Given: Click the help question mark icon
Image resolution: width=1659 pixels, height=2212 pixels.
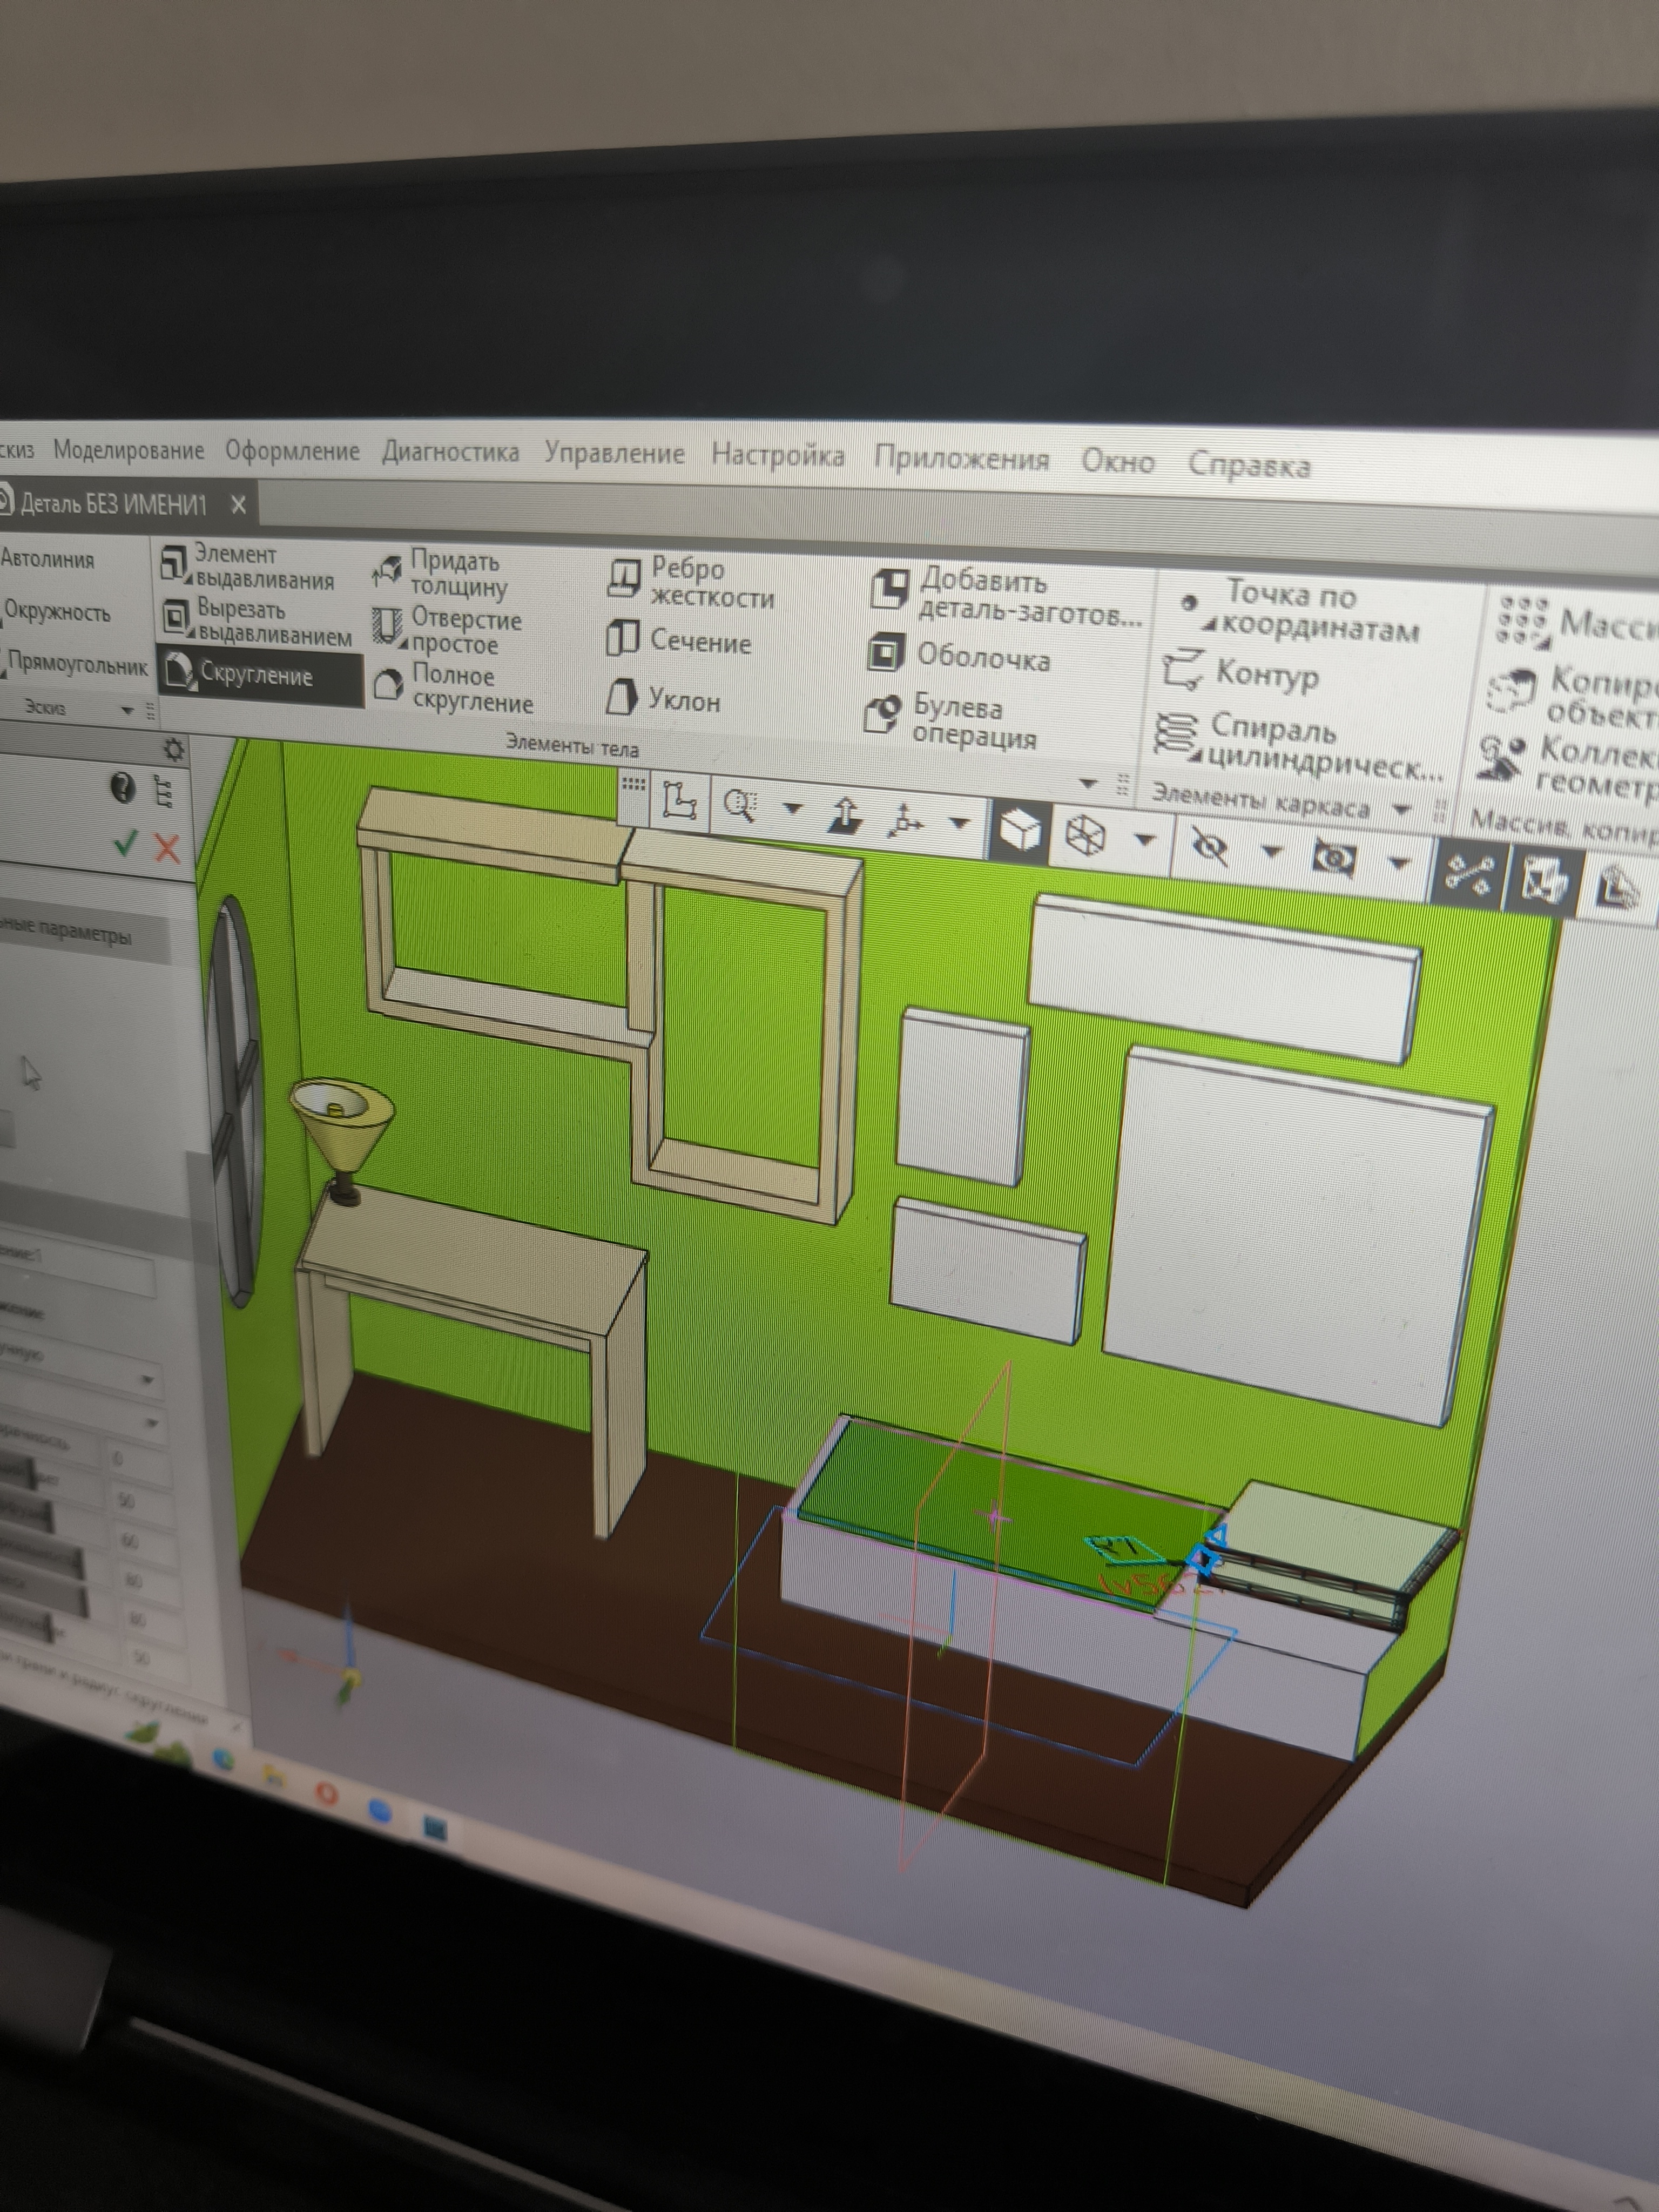Looking at the screenshot, I should tap(122, 789).
